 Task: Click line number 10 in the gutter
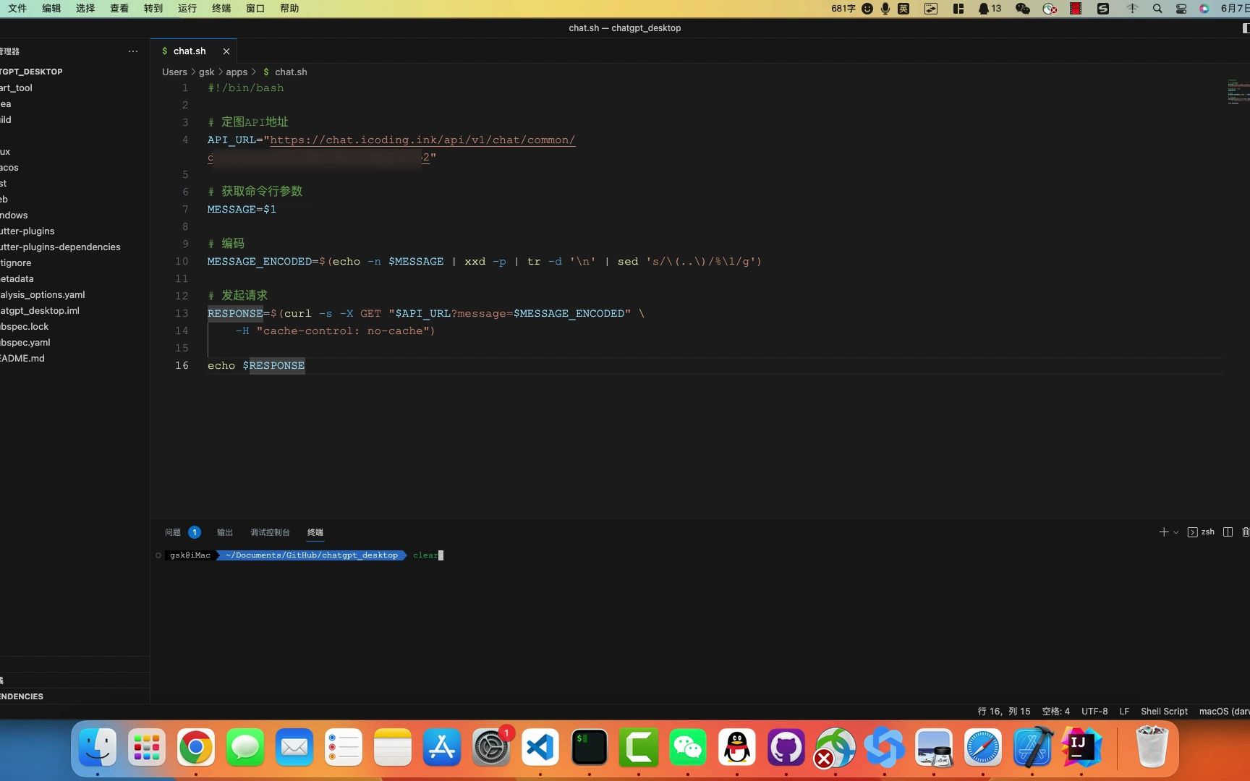point(182,262)
